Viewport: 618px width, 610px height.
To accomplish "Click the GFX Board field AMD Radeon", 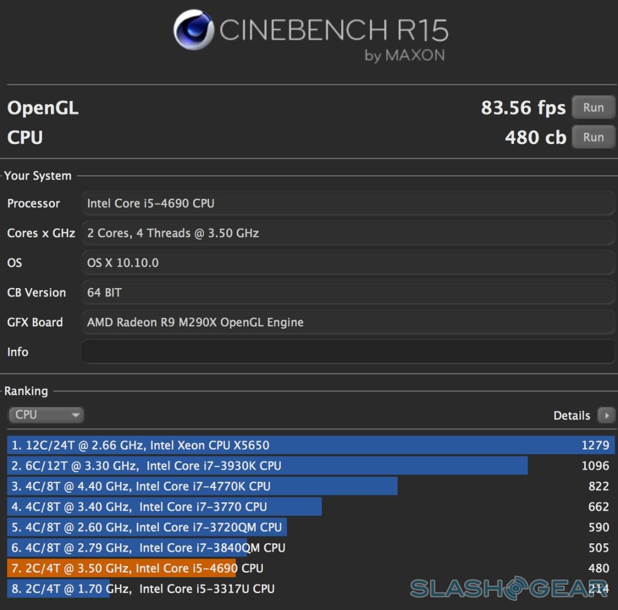I will click(348, 323).
